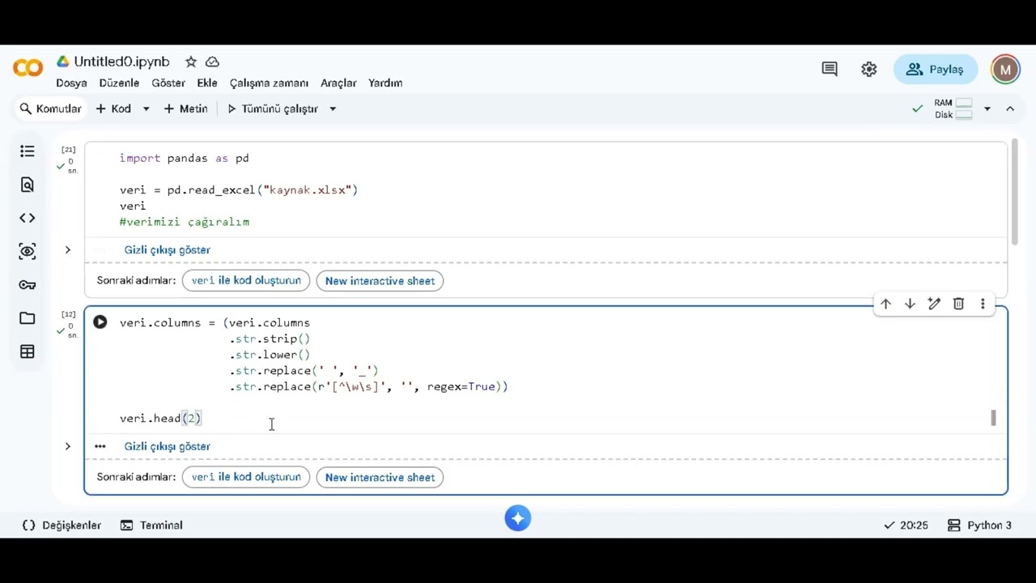Open the Kod dropdown arrow

point(146,109)
